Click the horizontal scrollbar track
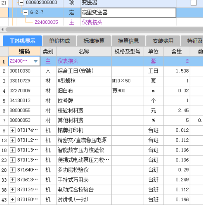Viewport: 203px width, 211px height. (x=104, y=29)
